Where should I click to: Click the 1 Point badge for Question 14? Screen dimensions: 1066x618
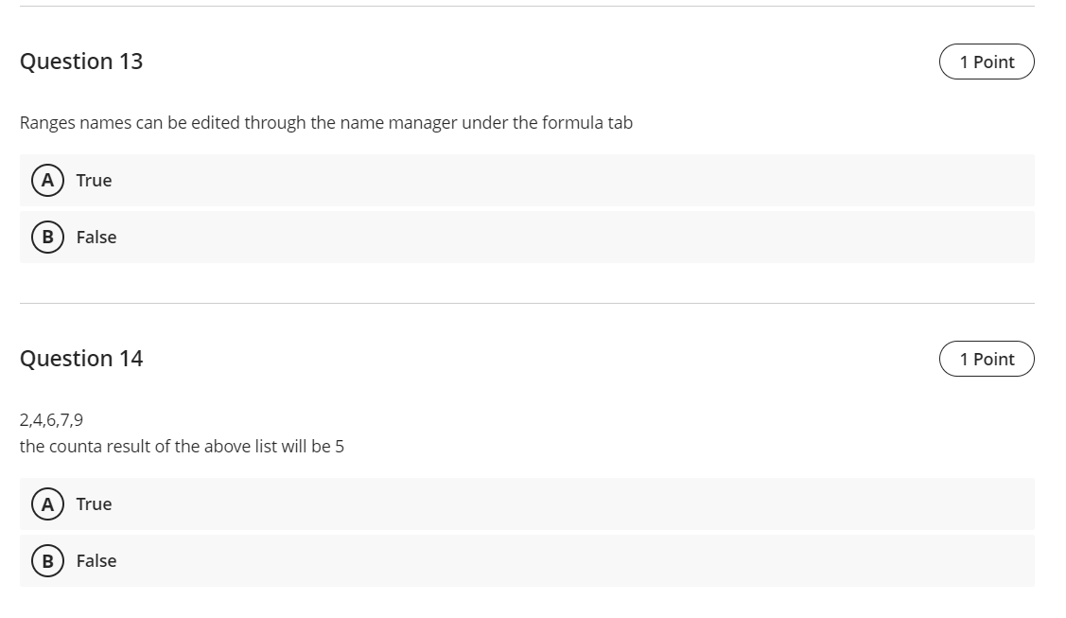pyautogui.click(x=987, y=359)
